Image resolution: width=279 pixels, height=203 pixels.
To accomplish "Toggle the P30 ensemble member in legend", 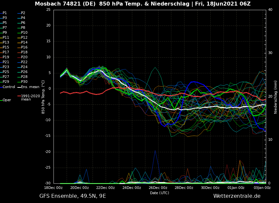I will 24,82.
